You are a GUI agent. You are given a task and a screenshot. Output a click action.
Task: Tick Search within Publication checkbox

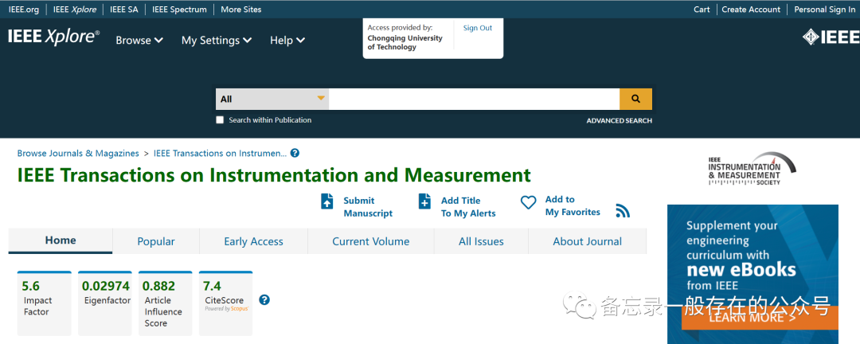pos(220,120)
